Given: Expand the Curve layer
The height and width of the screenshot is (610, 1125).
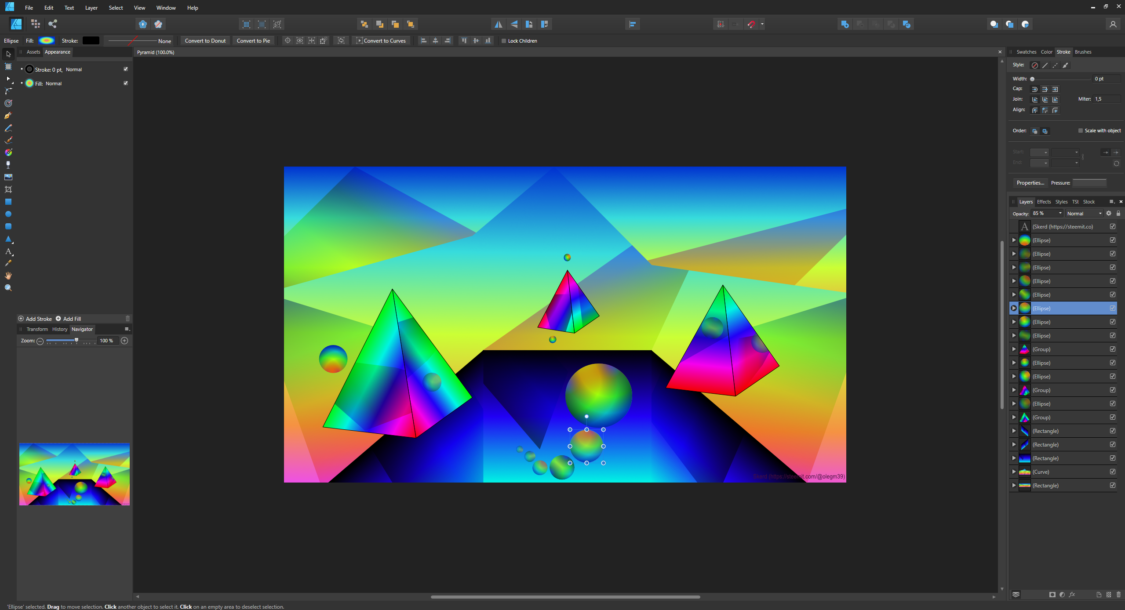Looking at the screenshot, I should 1014,472.
